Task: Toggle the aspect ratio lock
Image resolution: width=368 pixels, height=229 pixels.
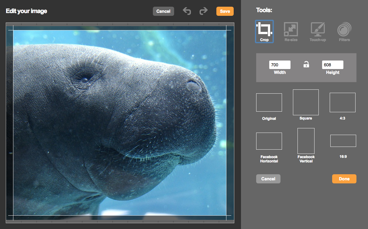Action: [x=306, y=64]
